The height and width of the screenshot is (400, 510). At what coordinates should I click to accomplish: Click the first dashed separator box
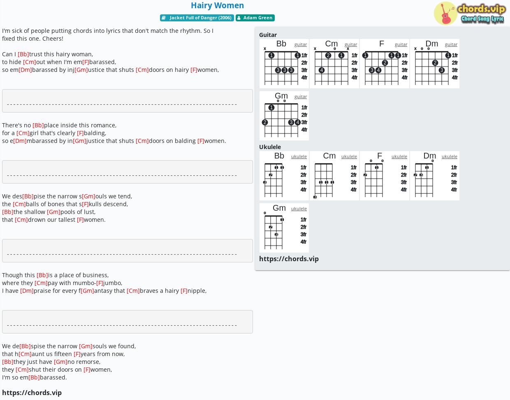click(x=128, y=101)
